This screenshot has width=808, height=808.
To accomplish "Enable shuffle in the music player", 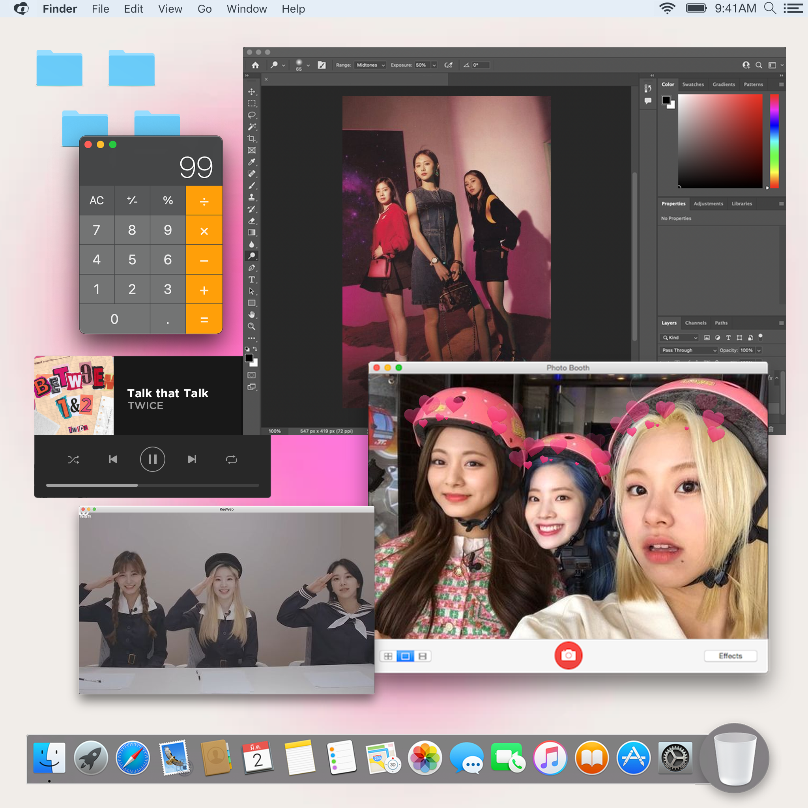I will point(74,459).
